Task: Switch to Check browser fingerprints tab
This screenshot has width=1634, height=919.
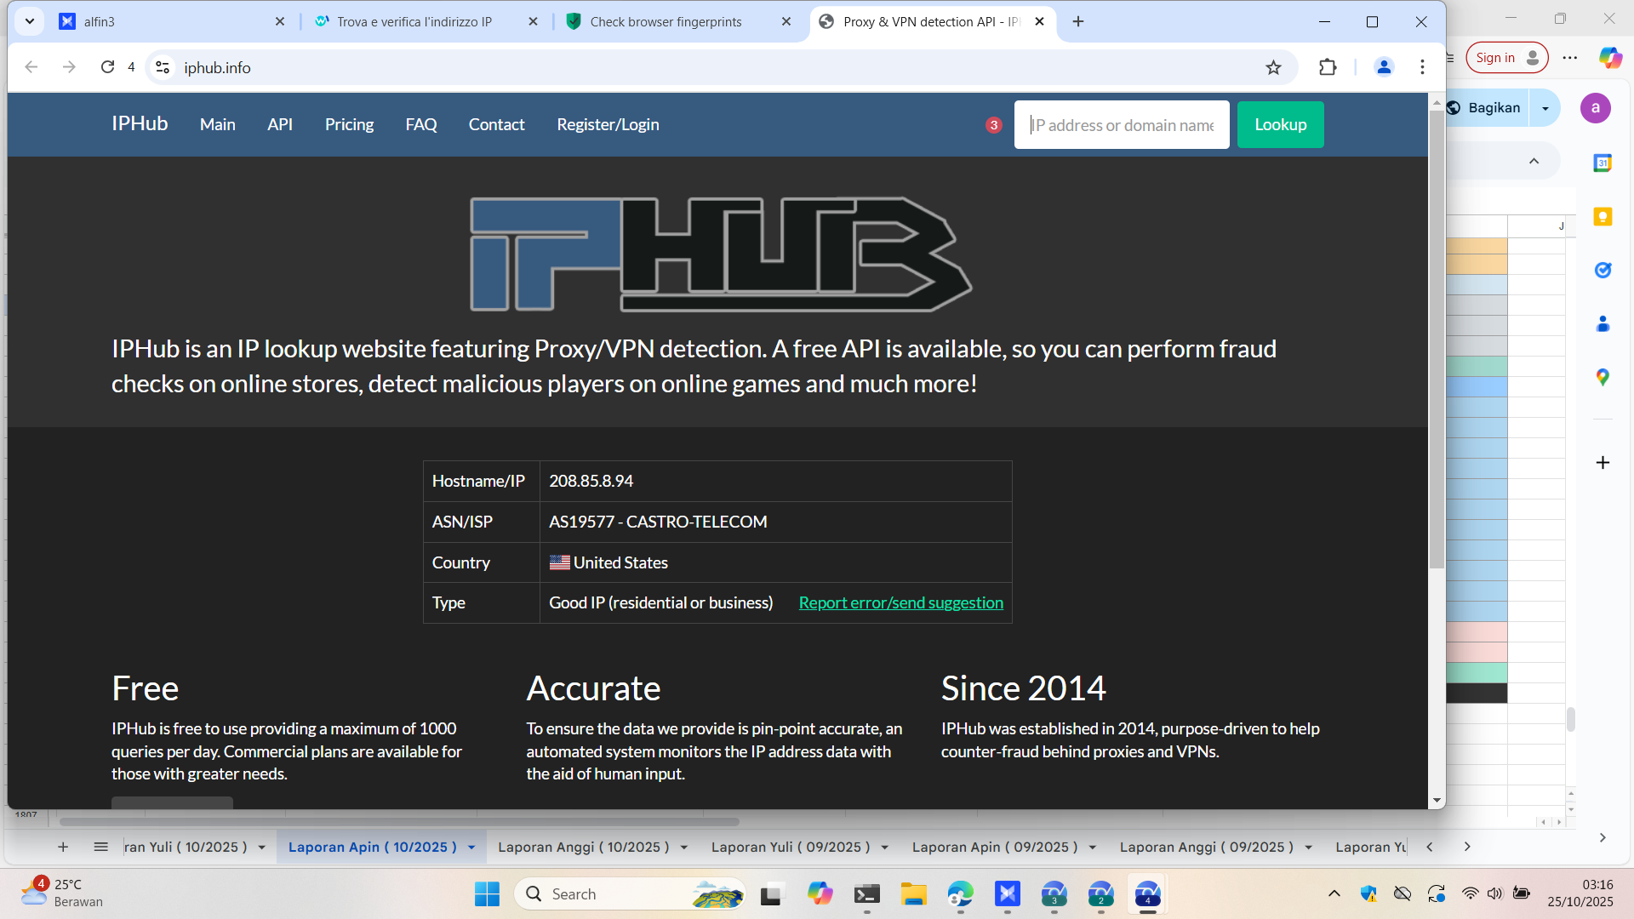Action: (680, 21)
